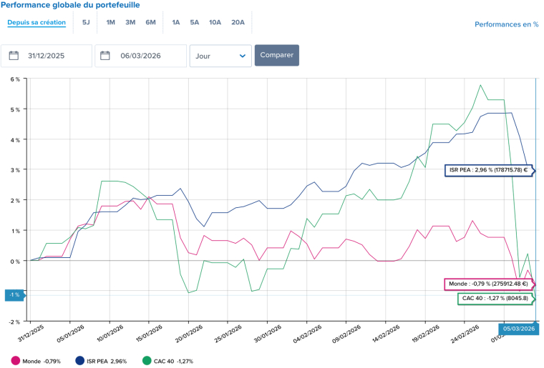This screenshot has height=368, width=544.
Task: Switch to the 3M period
Action: point(130,22)
